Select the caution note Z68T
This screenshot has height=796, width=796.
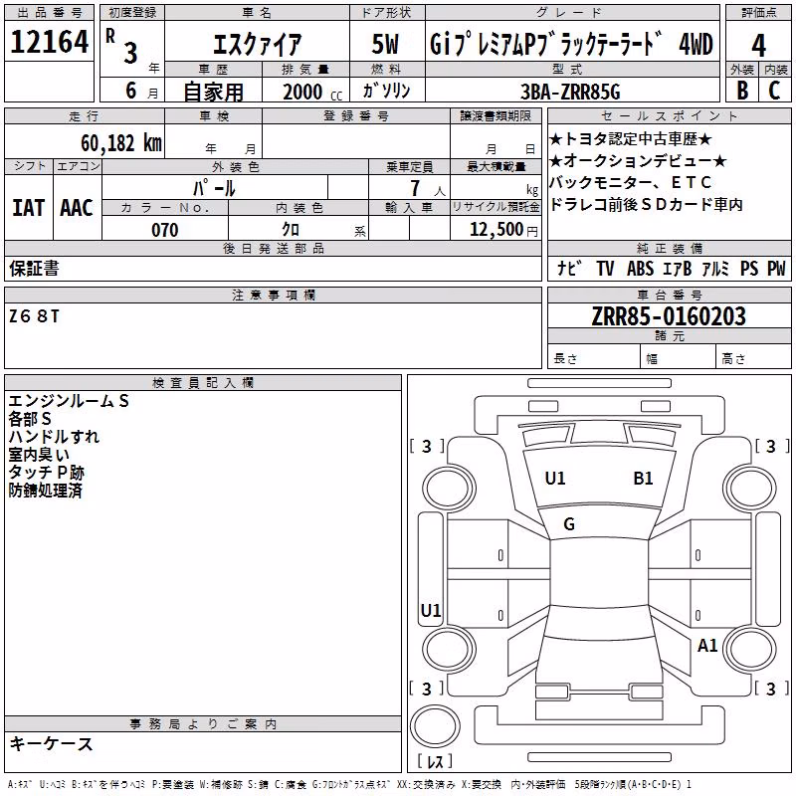click(34, 316)
